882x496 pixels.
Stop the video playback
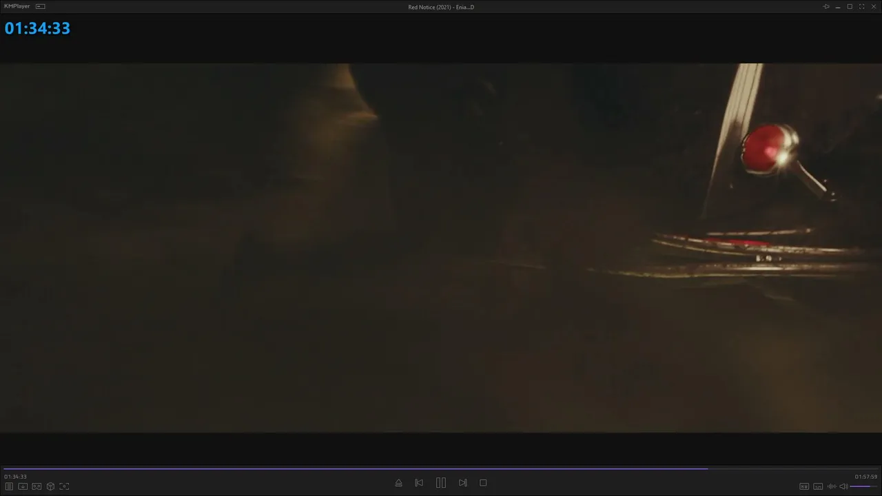click(483, 483)
